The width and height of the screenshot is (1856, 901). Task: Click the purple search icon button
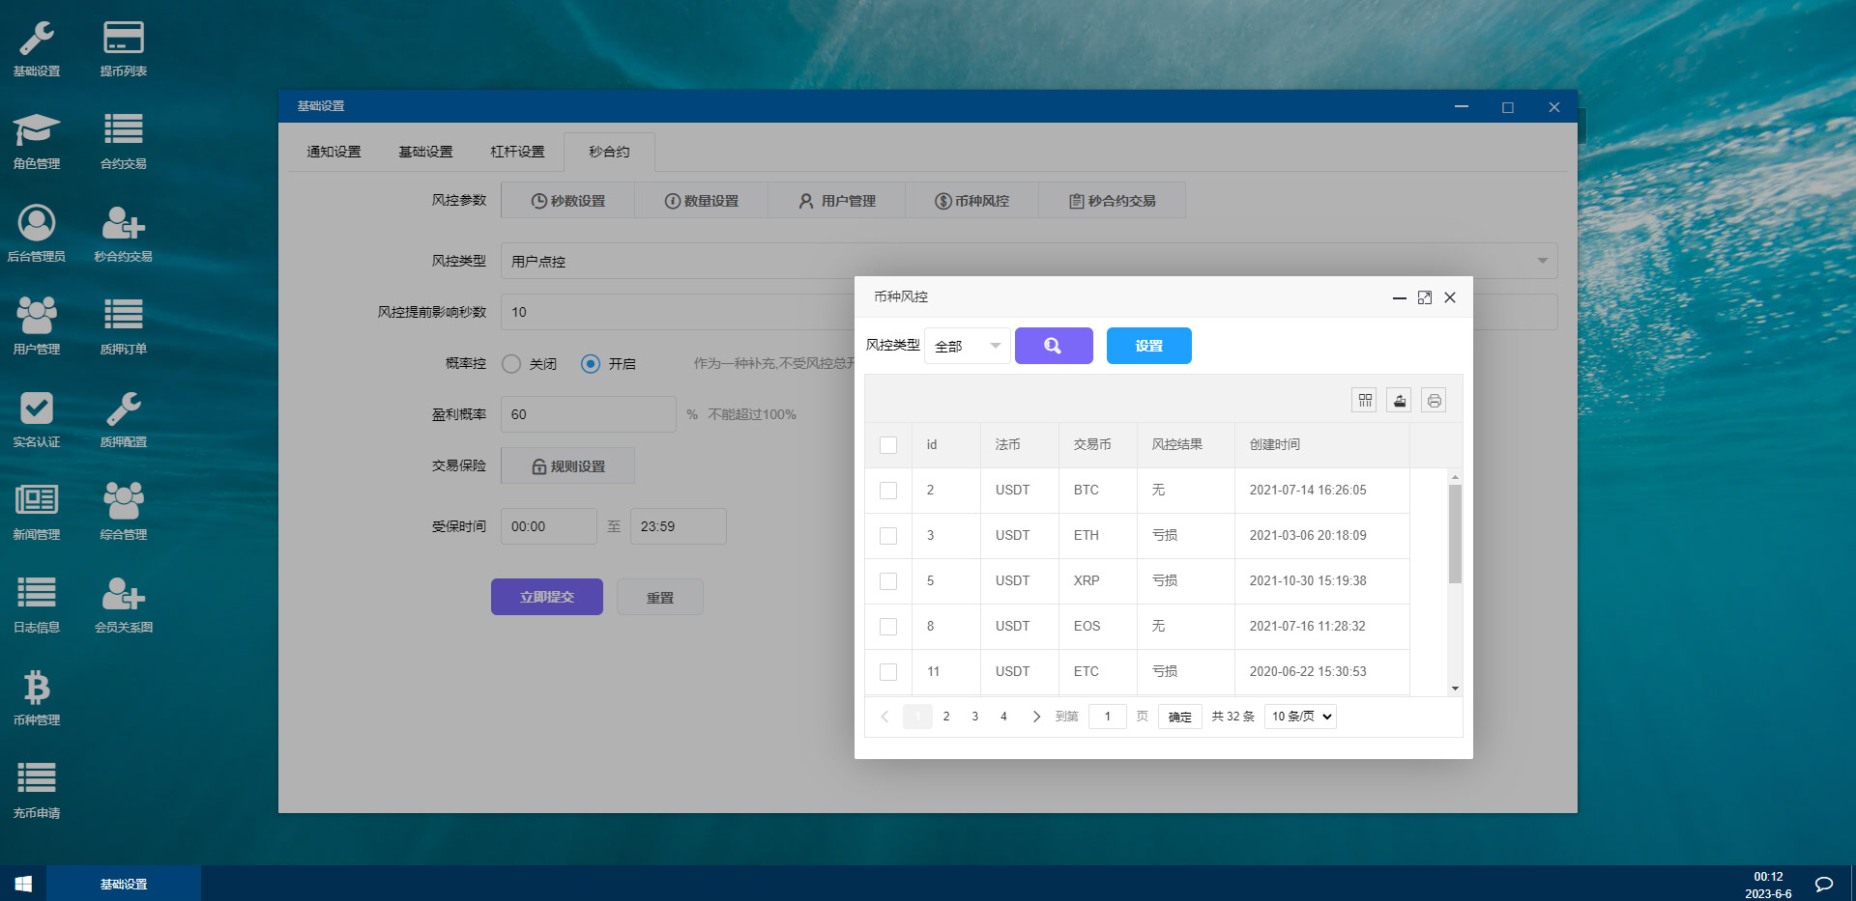[1053, 346]
